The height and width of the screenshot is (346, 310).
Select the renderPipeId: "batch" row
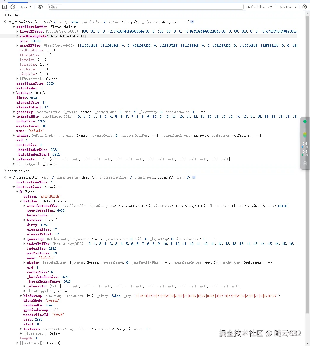pos(44,315)
